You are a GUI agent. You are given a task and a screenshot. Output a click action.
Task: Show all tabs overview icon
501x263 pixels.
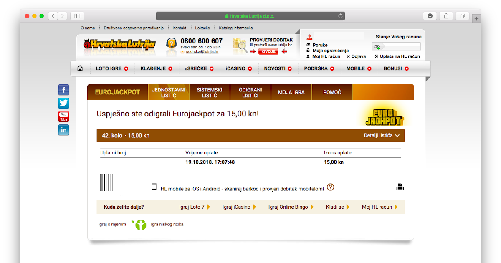[x=463, y=16]
